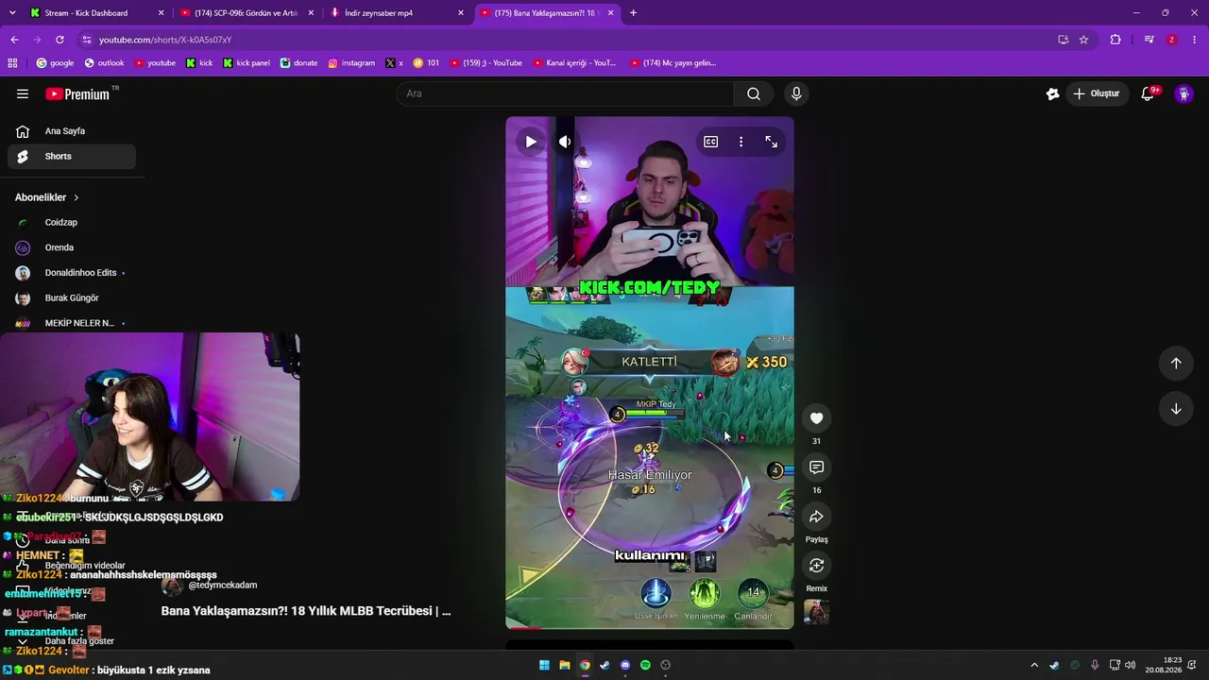The image size is (1209, 680).
Task: Enter fullscreen on the Short player
Action: (772, 142)
